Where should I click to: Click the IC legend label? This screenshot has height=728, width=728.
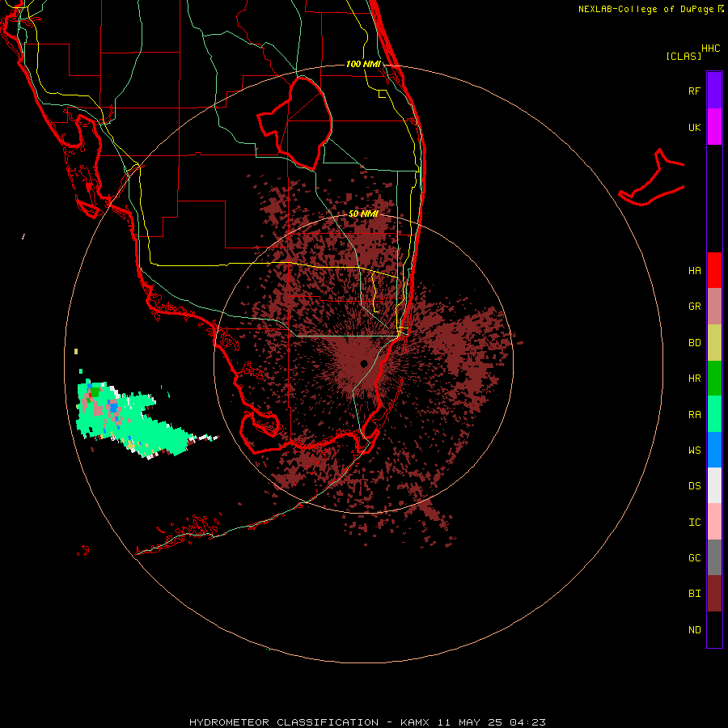tap(694, 523)
